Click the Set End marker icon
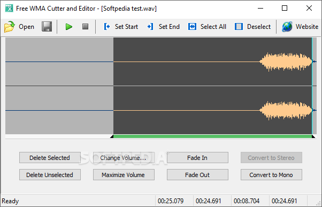The height and width of the screenshot is (207, 322). point(150,27)
